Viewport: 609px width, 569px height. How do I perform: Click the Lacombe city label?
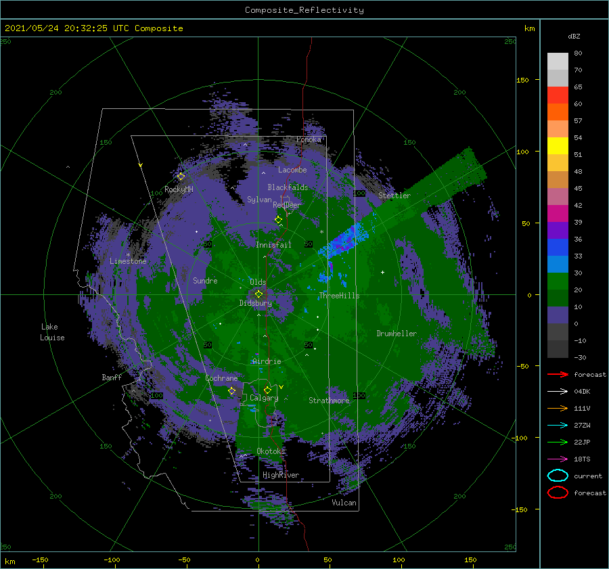(x=292, y=170)
